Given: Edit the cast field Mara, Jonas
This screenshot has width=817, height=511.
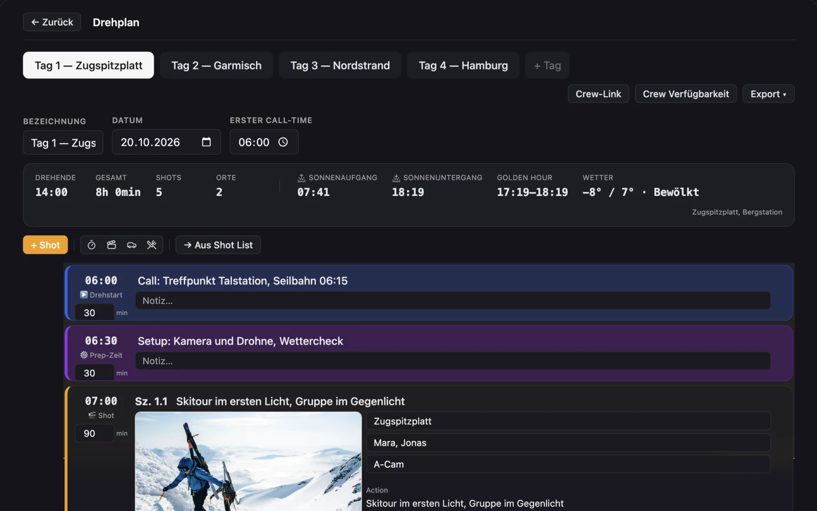Looking at the screenshot, I should tap(568, 443).
